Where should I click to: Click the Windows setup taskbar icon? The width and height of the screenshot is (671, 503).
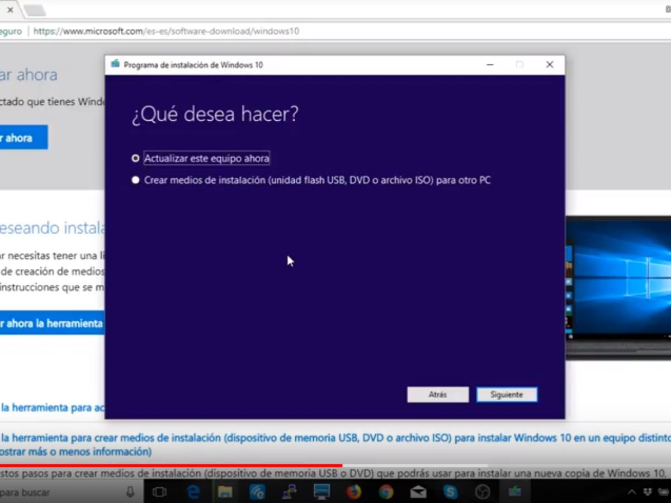(x=514, y=492)
